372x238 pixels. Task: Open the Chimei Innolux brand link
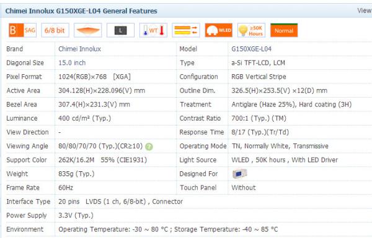pos(80,49)
